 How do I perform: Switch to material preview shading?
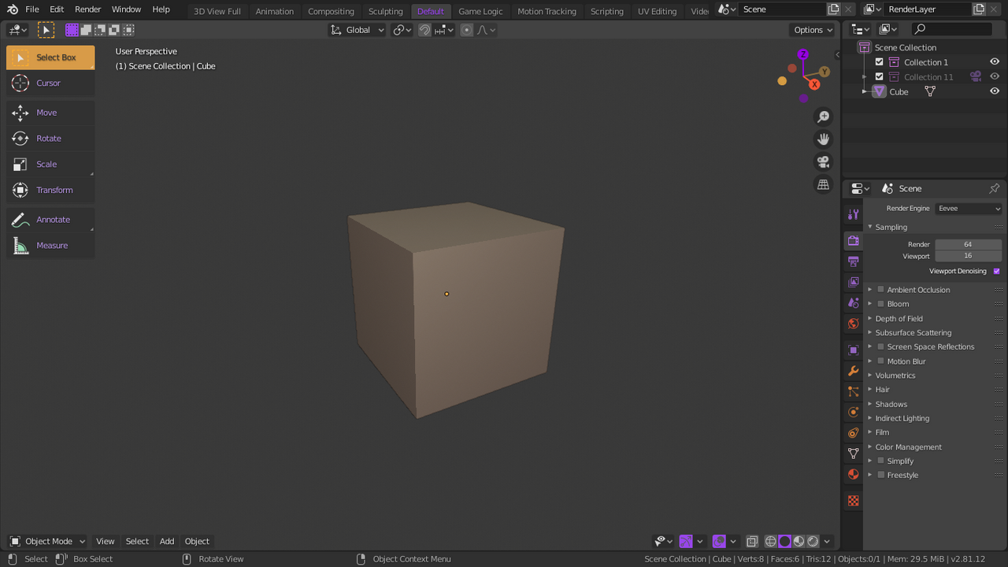tap(799, 541)
